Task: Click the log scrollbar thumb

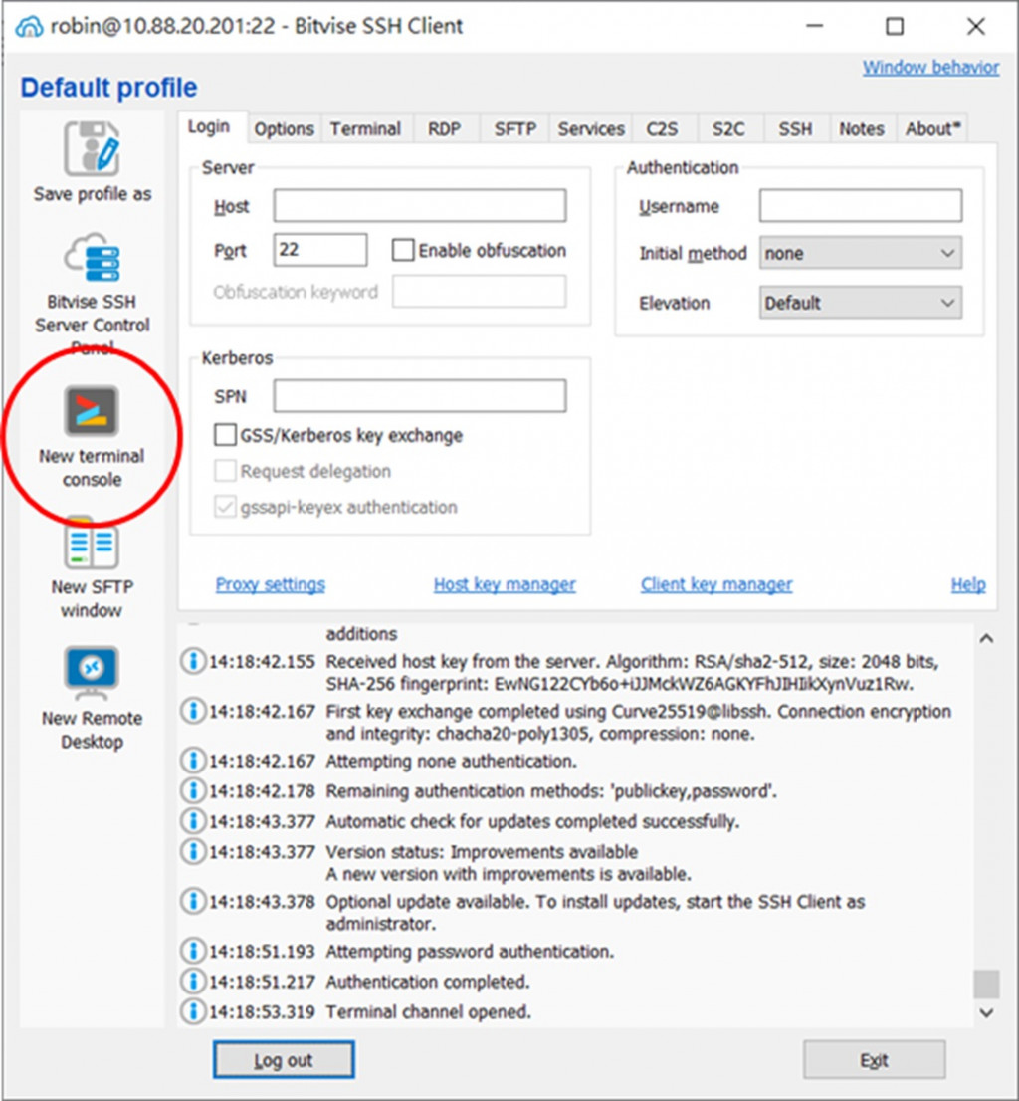Action: coord(986,984)
